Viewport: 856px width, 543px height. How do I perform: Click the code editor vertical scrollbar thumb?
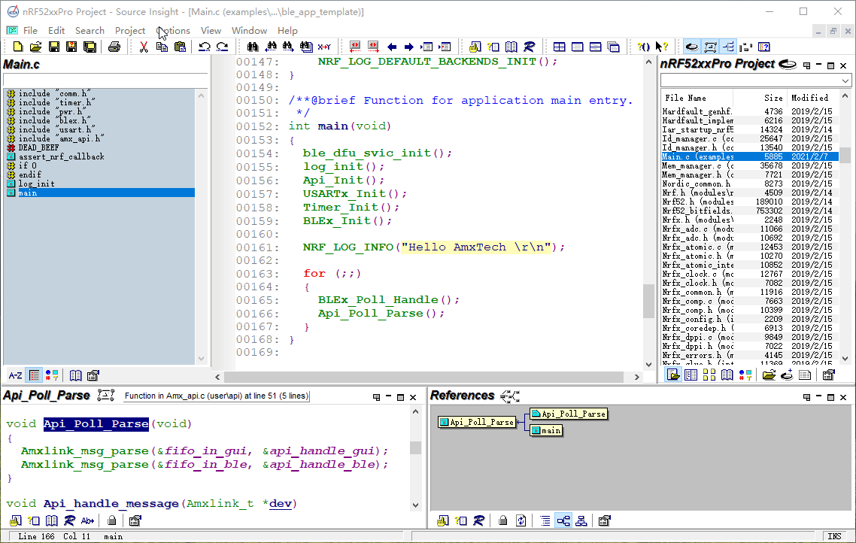(x=648, y=301)
